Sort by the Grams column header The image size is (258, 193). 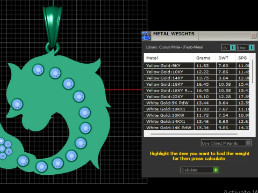pyautogui.click(x=205, y=58)
